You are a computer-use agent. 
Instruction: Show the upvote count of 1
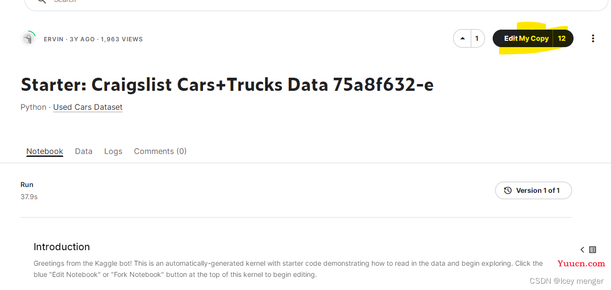click(x=477, y=38)
